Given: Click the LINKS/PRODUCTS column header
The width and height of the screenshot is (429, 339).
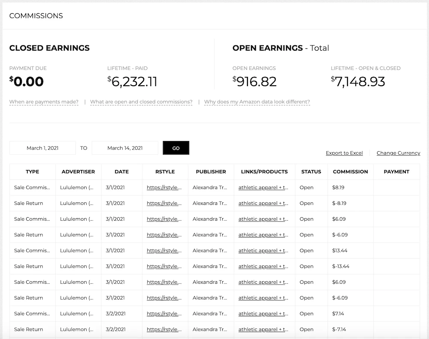Looking at the screenshot, I should coord(264,172).
